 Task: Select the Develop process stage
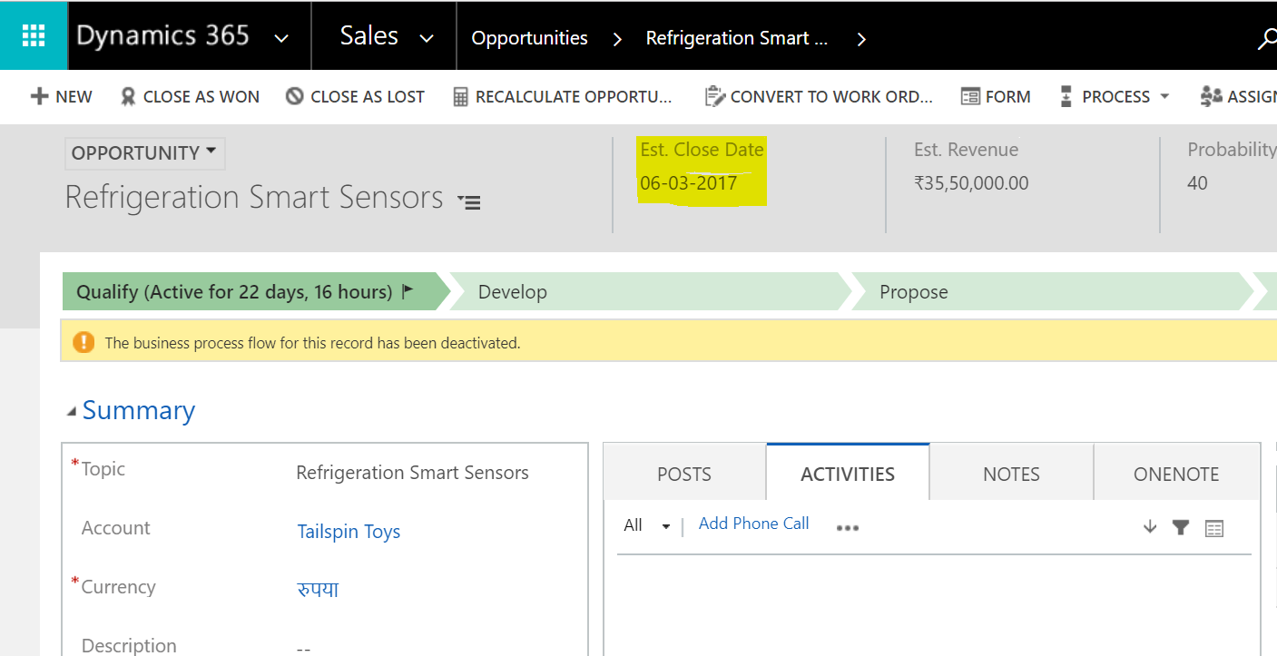click(513, 292)
